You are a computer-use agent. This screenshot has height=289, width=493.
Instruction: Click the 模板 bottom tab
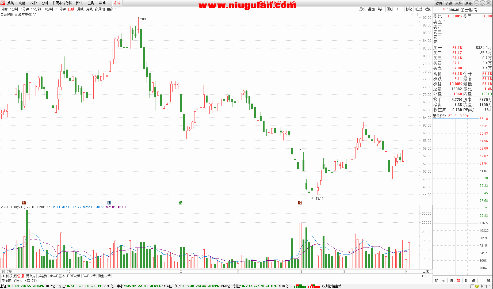pyautogui.click(x=13, y=276)
